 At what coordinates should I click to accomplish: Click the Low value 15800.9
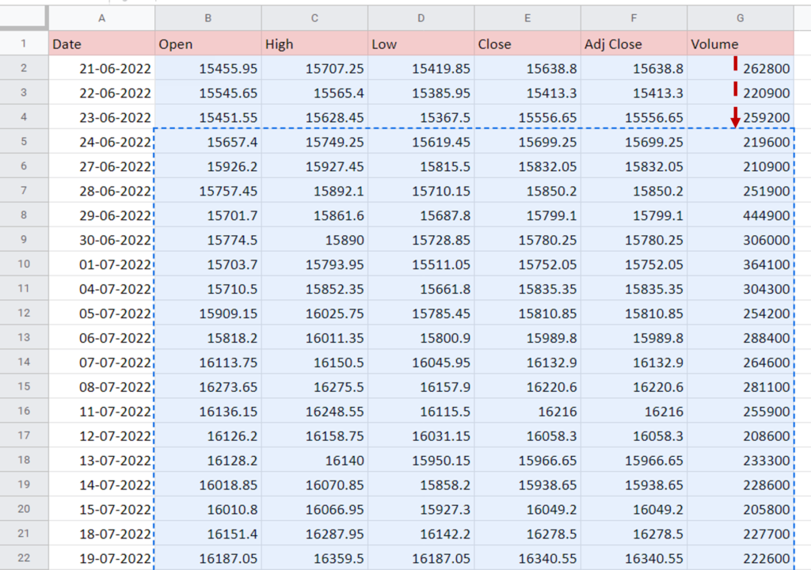coord(421,338)
